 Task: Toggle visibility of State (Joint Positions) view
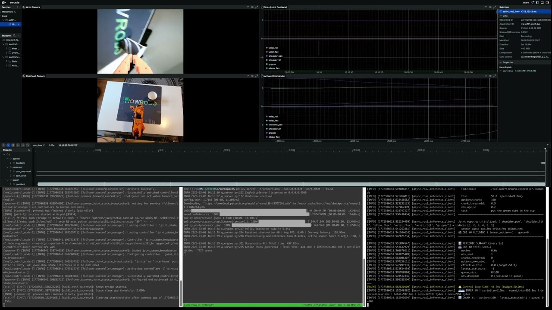pos(490,7)
